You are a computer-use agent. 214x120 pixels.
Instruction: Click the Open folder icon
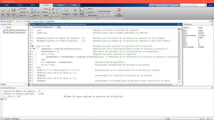[x=8, y=10]
